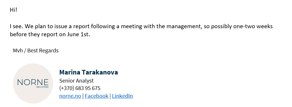The image size is (292, 107).
Task: Click the Norne Securities round logo
Action: pyautogui.click(x=33, y=83)
